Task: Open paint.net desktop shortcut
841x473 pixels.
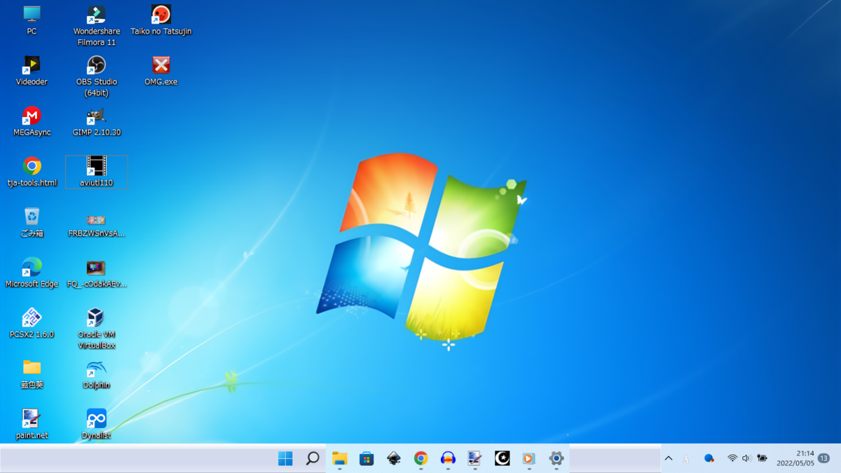Action: (x=32, y=424)
